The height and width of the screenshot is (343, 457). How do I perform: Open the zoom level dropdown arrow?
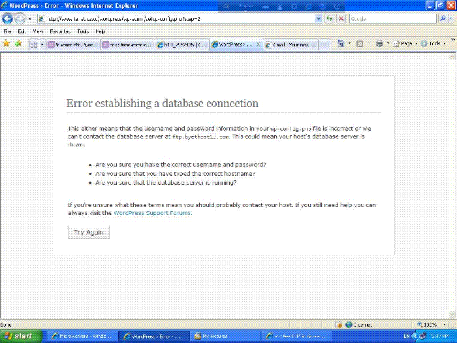[x=445, y=325]
